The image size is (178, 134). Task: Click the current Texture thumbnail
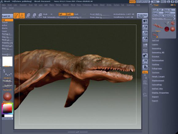(7, 84)
